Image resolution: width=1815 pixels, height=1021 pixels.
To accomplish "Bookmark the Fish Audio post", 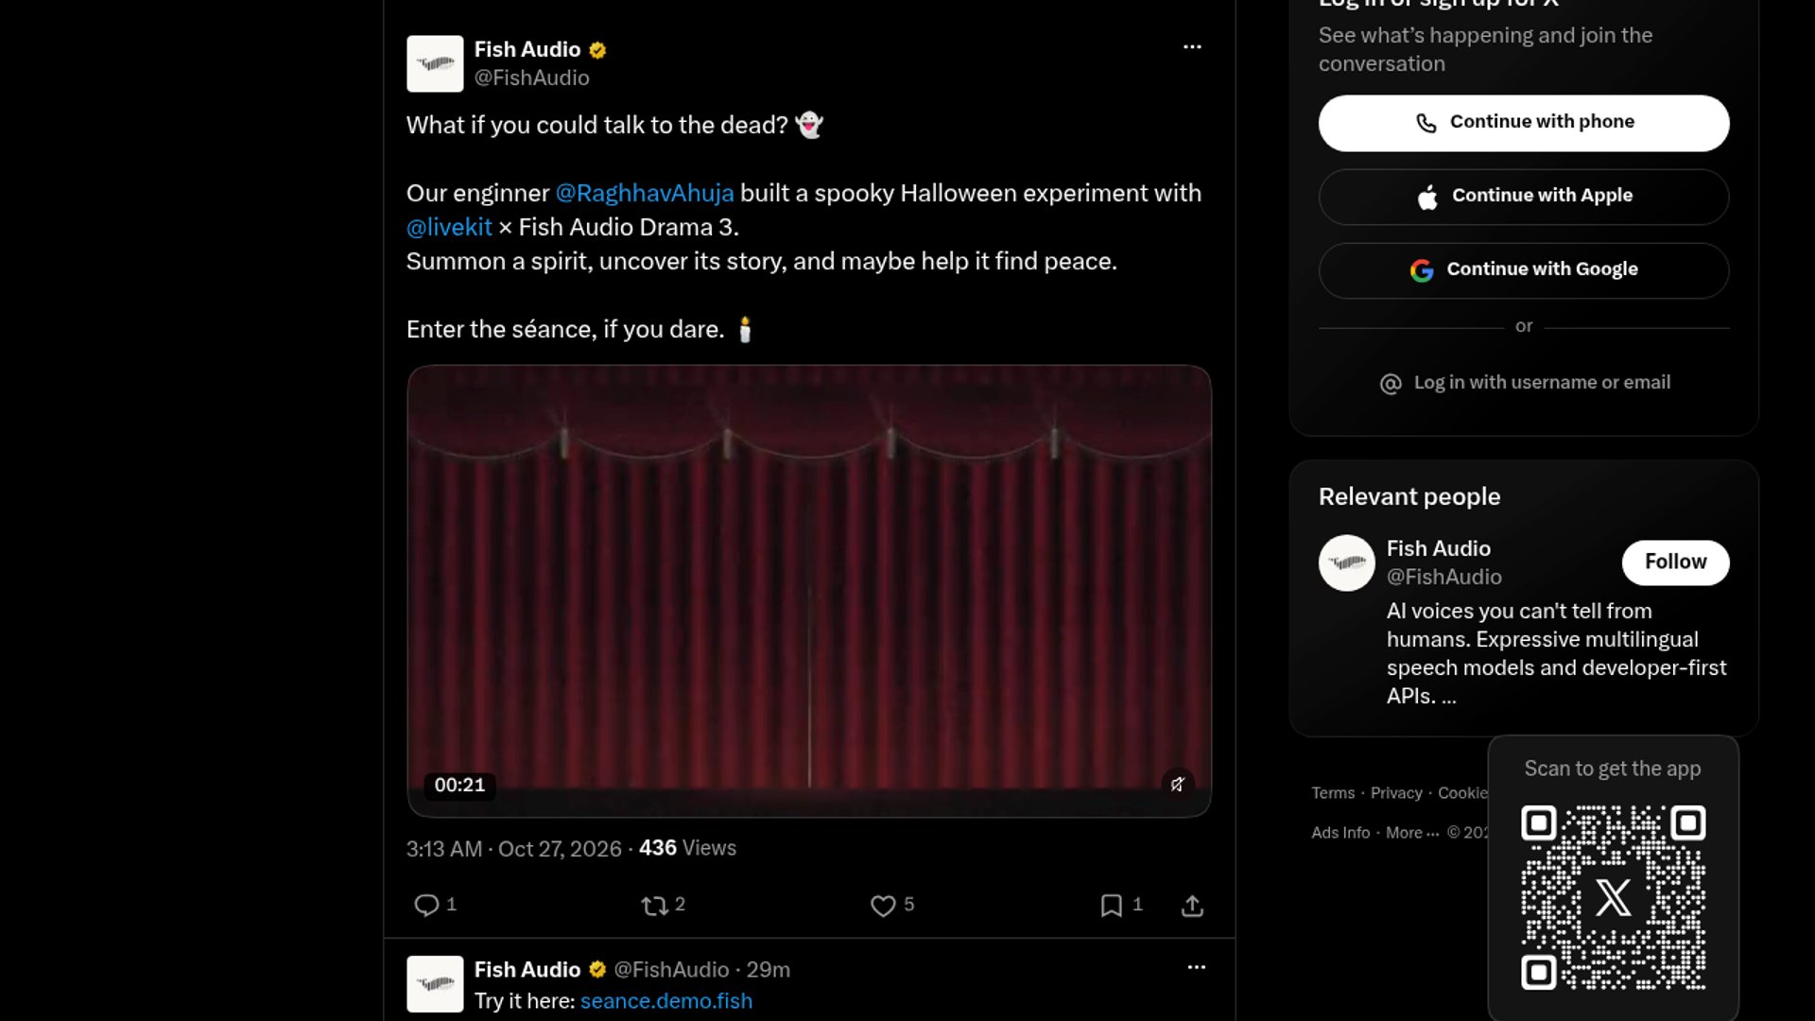I will coord(1112,905).
